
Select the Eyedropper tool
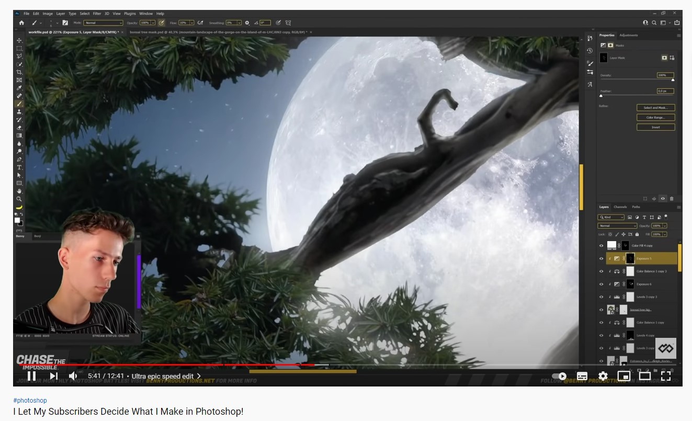click(x=19, y=88)
